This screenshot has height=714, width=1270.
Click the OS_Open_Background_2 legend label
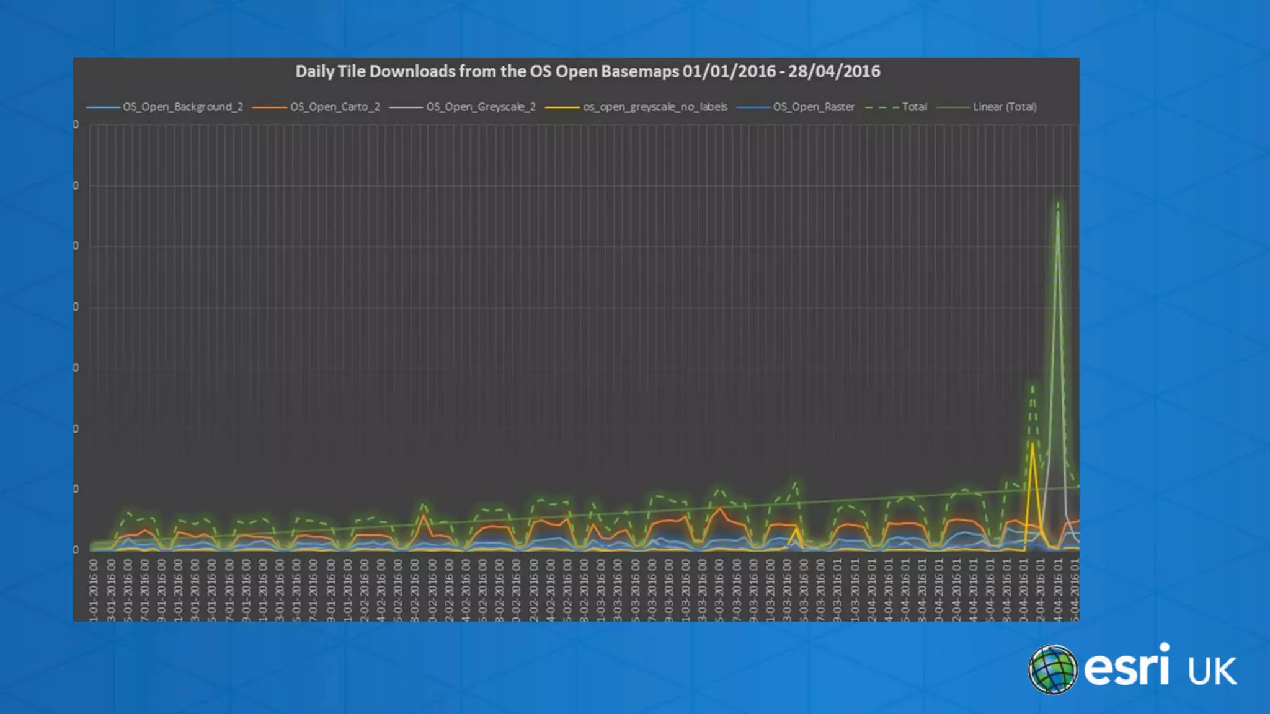point(182,107)
